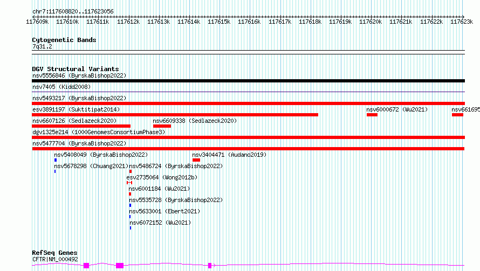Image resolution: width=480 pixels, height=271 pixels.
Task: Open the esv3891197 (Suktitipat2014) label
Action: [x=76, y=109]
